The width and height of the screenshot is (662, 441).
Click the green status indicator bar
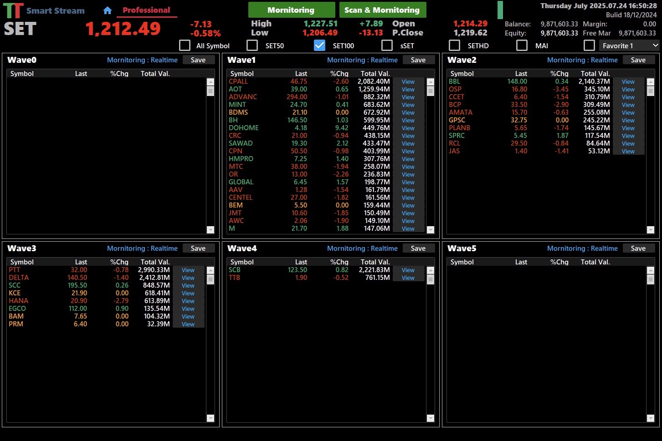tap(500, 10)
